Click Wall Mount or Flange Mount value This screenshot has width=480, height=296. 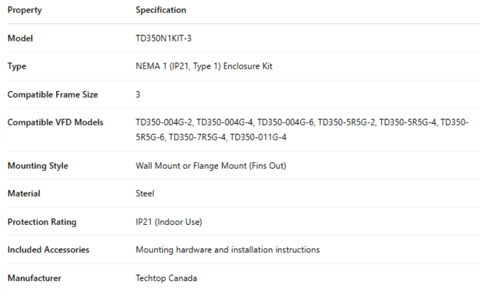[211, 166]
